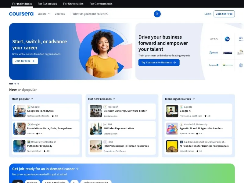Open the Get job-ready for an in-demand career link
The width and height of the screenshot is (244, 183).
(x=45, y=169)
